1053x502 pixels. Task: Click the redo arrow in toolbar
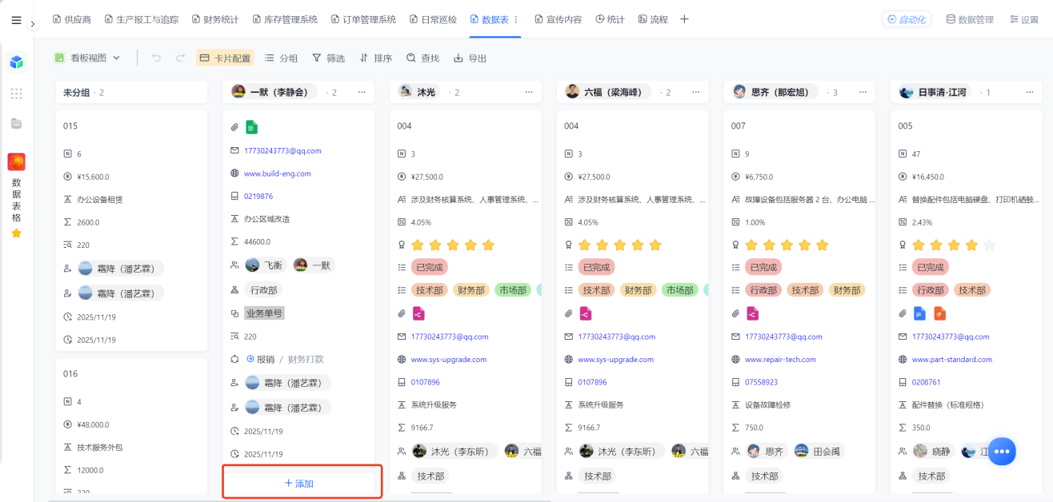(180, 58)
